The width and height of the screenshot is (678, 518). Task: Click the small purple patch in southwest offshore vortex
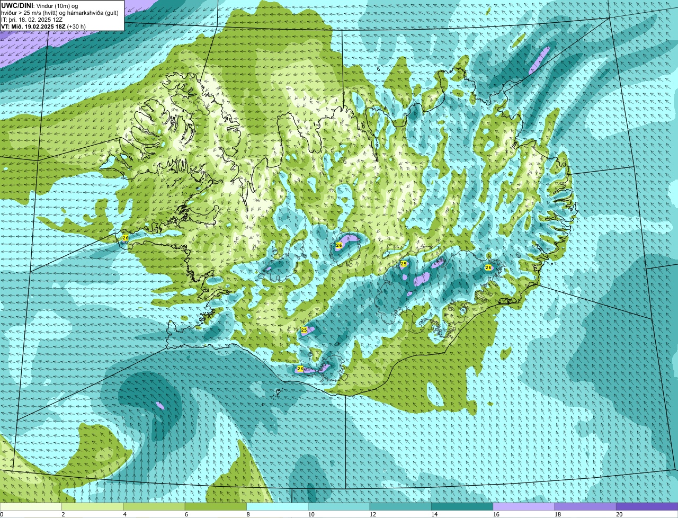[x=160, y=406]
